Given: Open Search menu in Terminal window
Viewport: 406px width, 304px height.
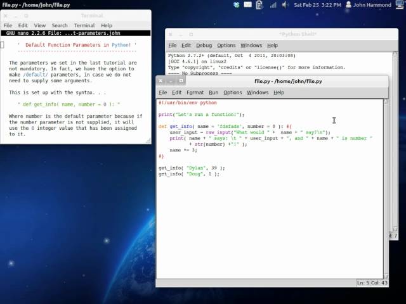Looking at the screenshot, I should [x=60, y=25].
